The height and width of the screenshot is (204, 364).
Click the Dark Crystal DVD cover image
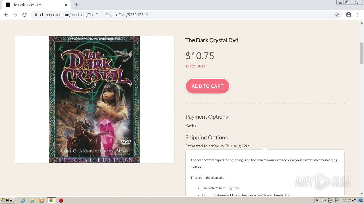[94, 99]
